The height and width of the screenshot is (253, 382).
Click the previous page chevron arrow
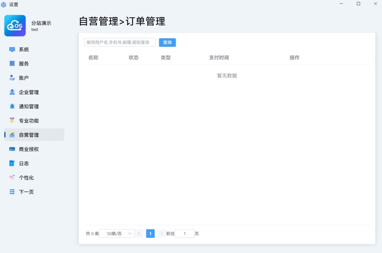tap(139, 233)
